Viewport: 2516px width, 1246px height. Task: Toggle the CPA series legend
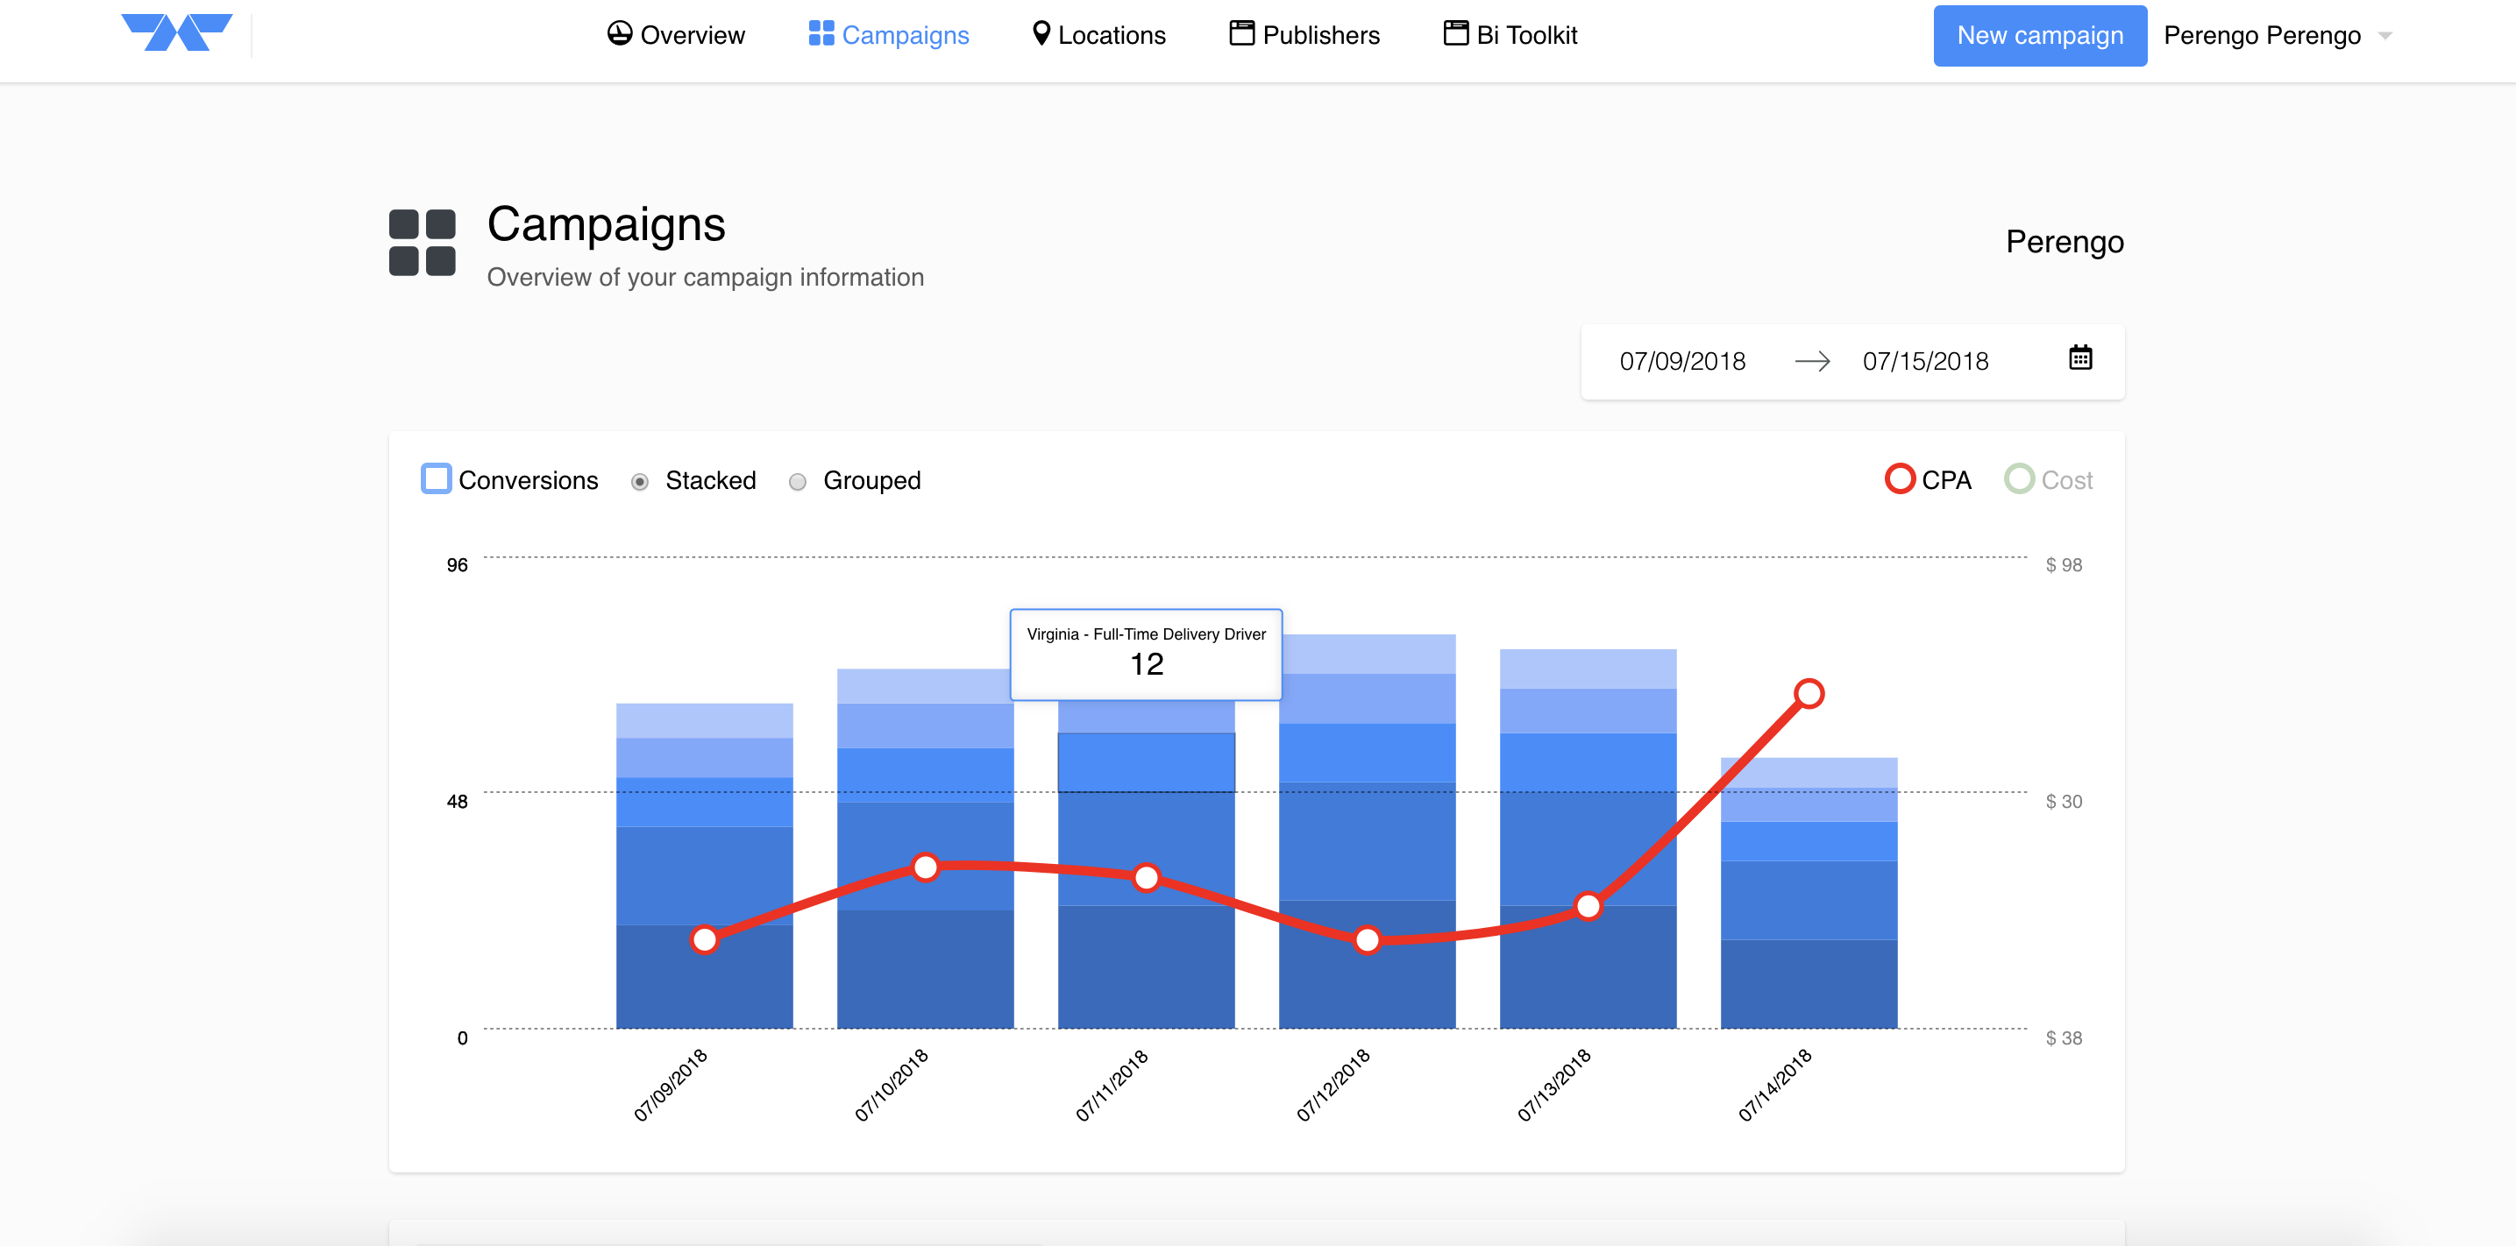tap(1900, 479)
